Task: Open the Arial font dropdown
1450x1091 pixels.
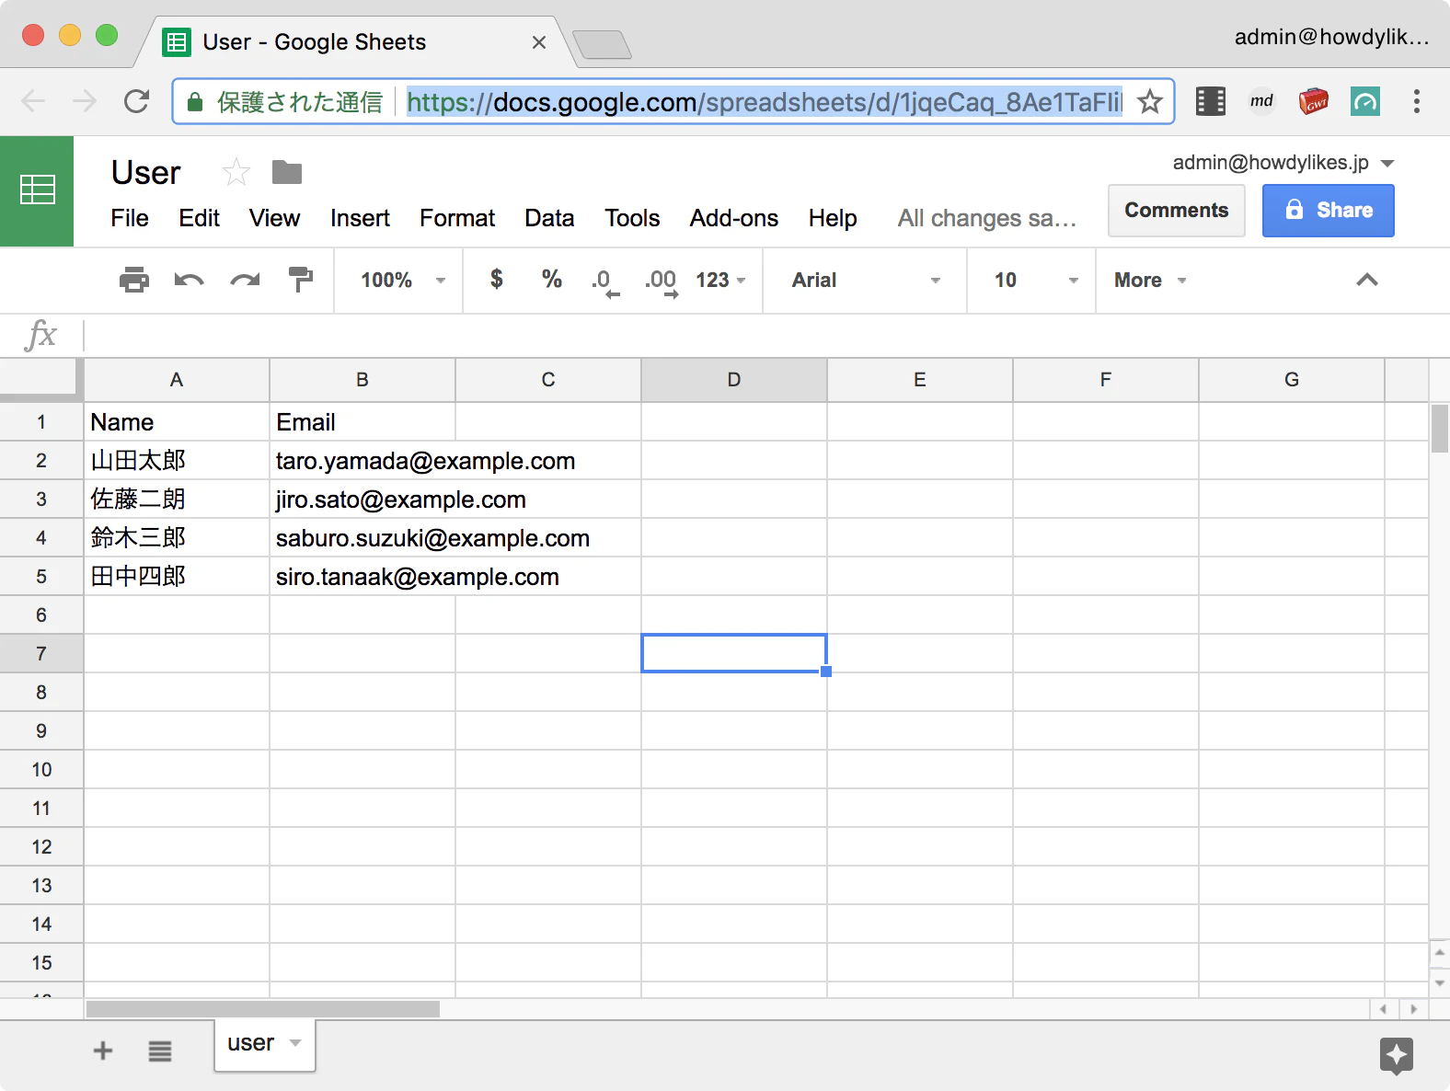Action: 866,280
